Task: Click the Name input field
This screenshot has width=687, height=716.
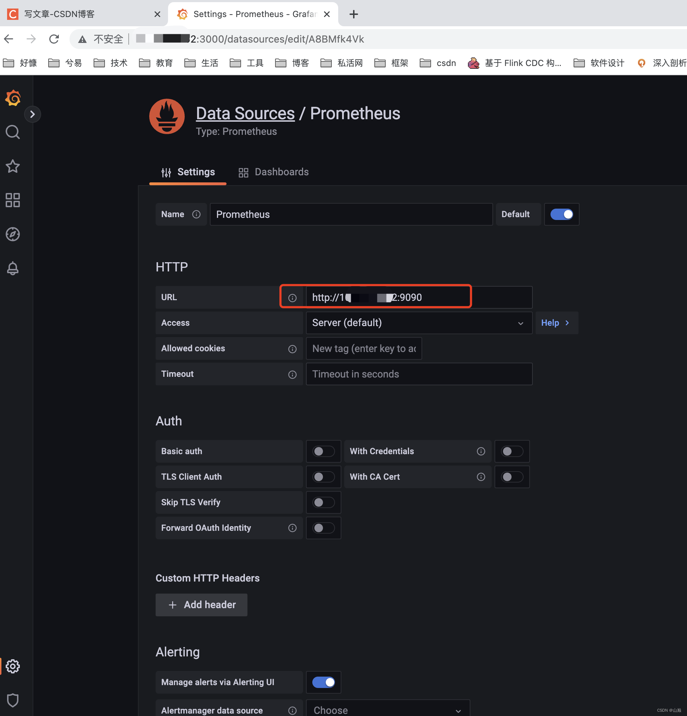Action: pos(351,214)
